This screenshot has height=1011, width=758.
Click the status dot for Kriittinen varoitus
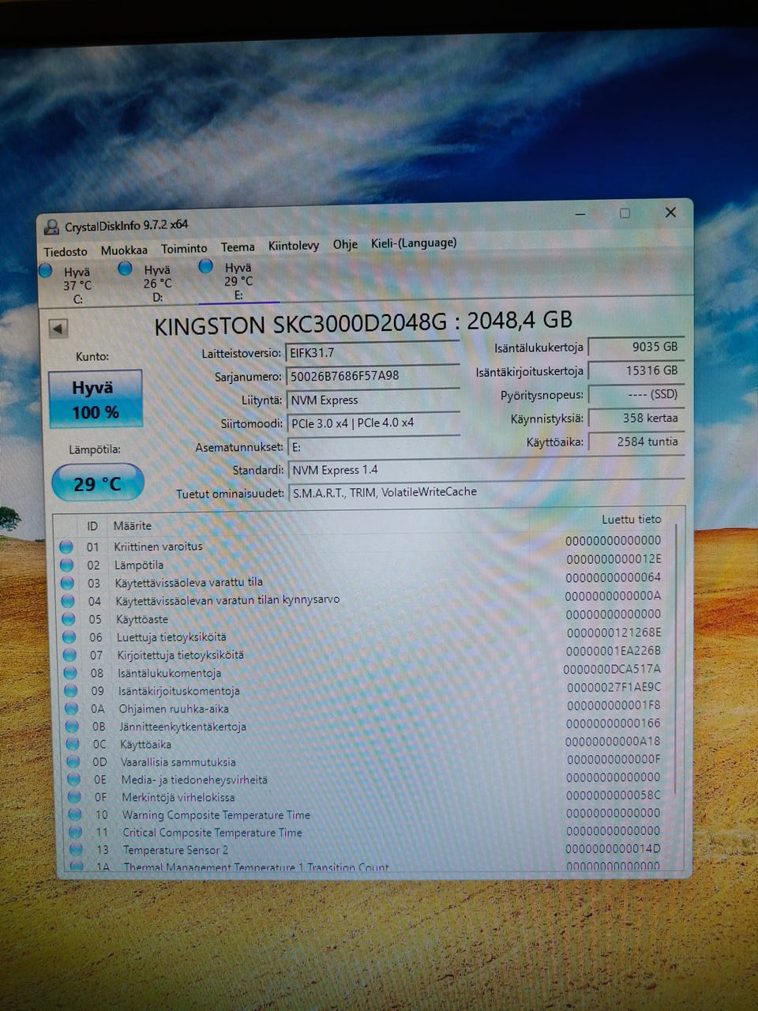pos(66,547)
